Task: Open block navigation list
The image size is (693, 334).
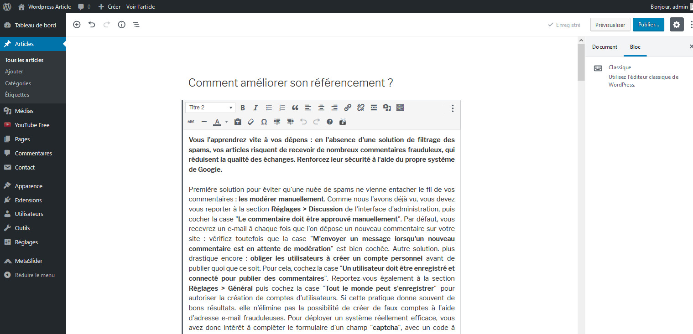Action: [136, 25]
